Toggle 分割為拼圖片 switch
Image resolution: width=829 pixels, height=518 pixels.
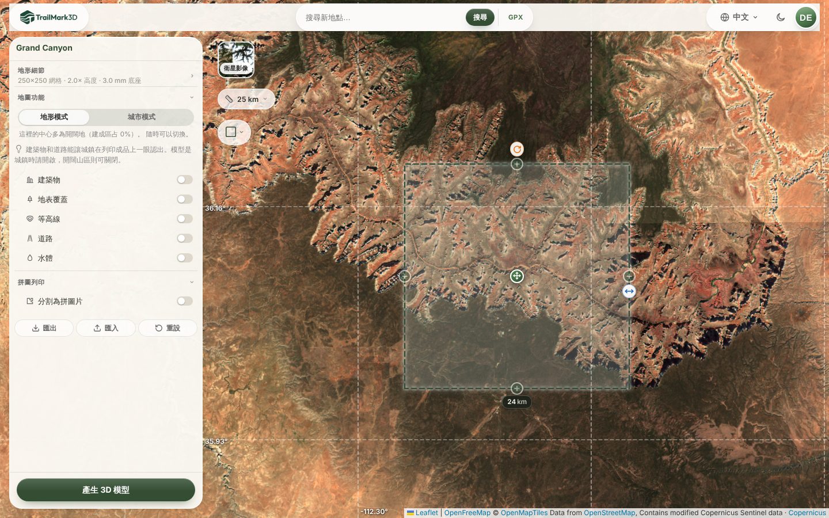point(185,302)
